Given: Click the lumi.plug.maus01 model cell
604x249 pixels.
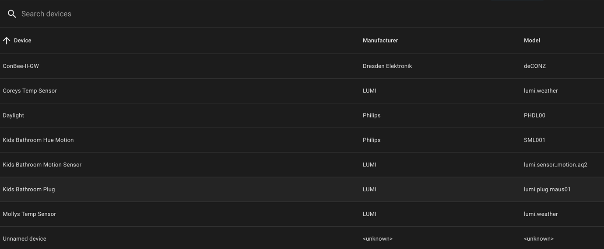Looking at the screenshot, I should tap(547, 190).
